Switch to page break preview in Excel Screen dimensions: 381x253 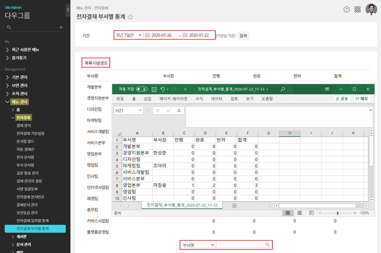(x=311, y=213)
